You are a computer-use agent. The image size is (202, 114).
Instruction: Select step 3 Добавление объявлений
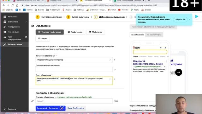pyautogui.click(x=109, y=17)
